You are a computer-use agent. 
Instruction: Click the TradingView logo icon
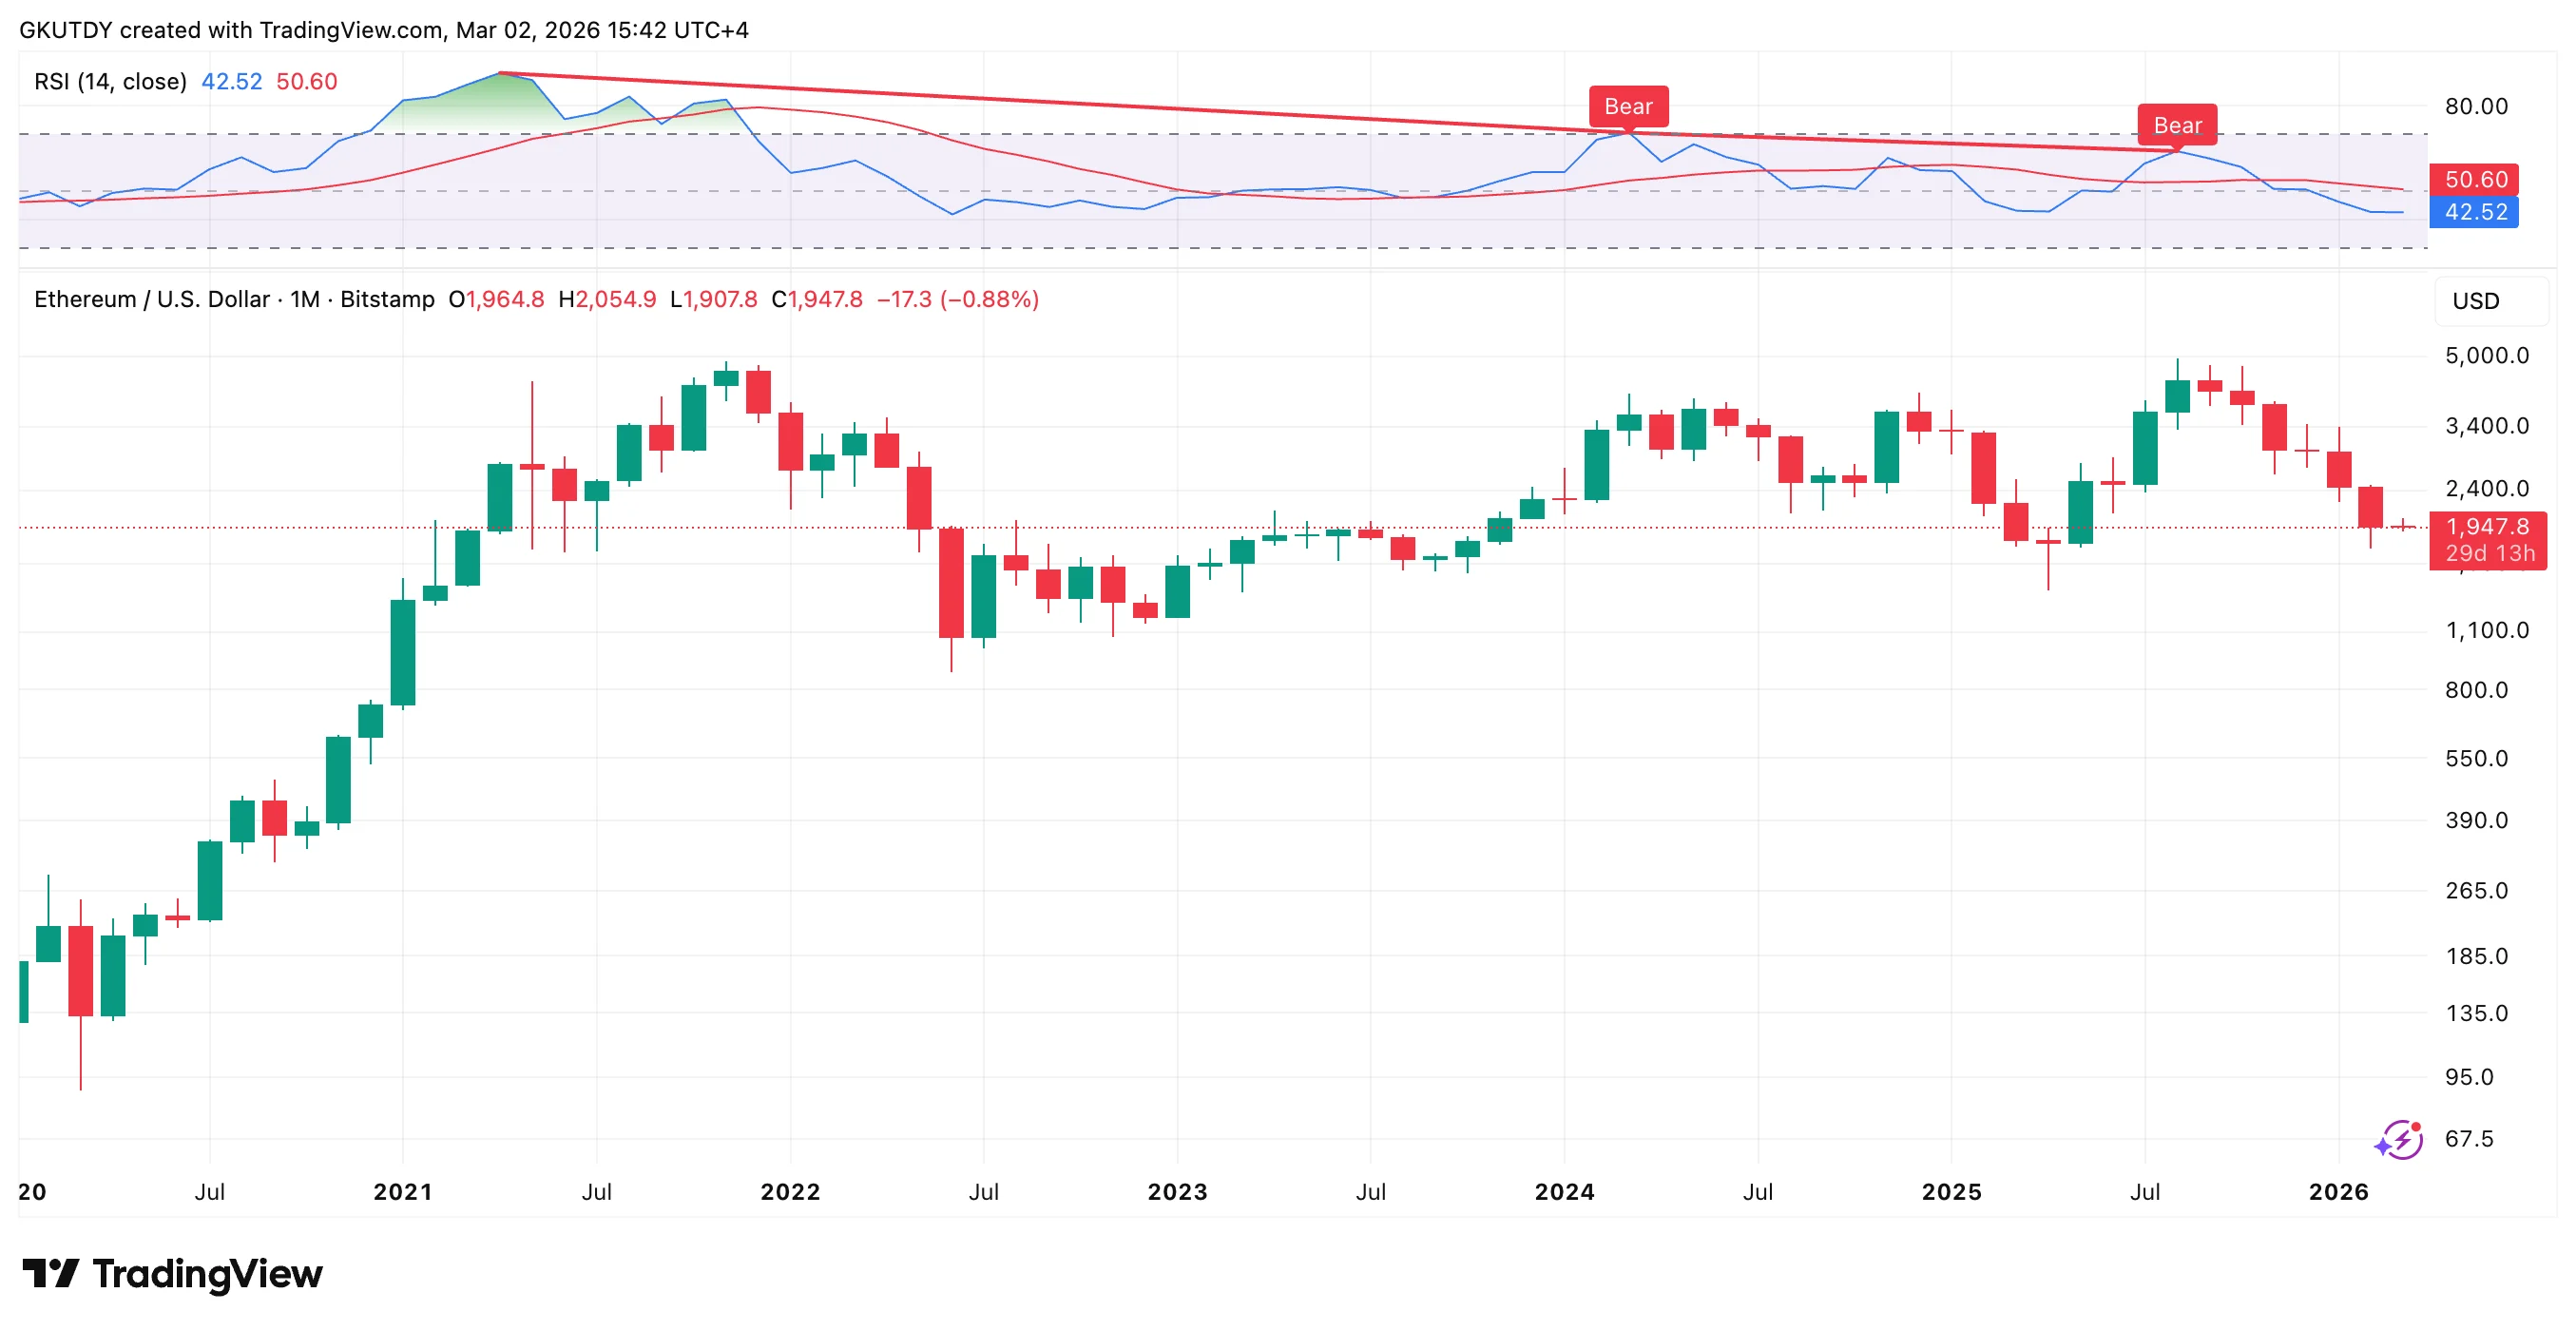click(x=50, y=1273)
